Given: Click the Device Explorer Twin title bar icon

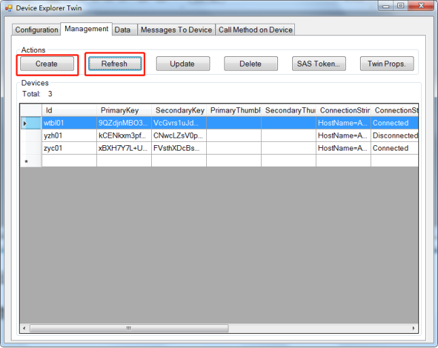Looking at the screenshot, I should (x=9, y=8).
